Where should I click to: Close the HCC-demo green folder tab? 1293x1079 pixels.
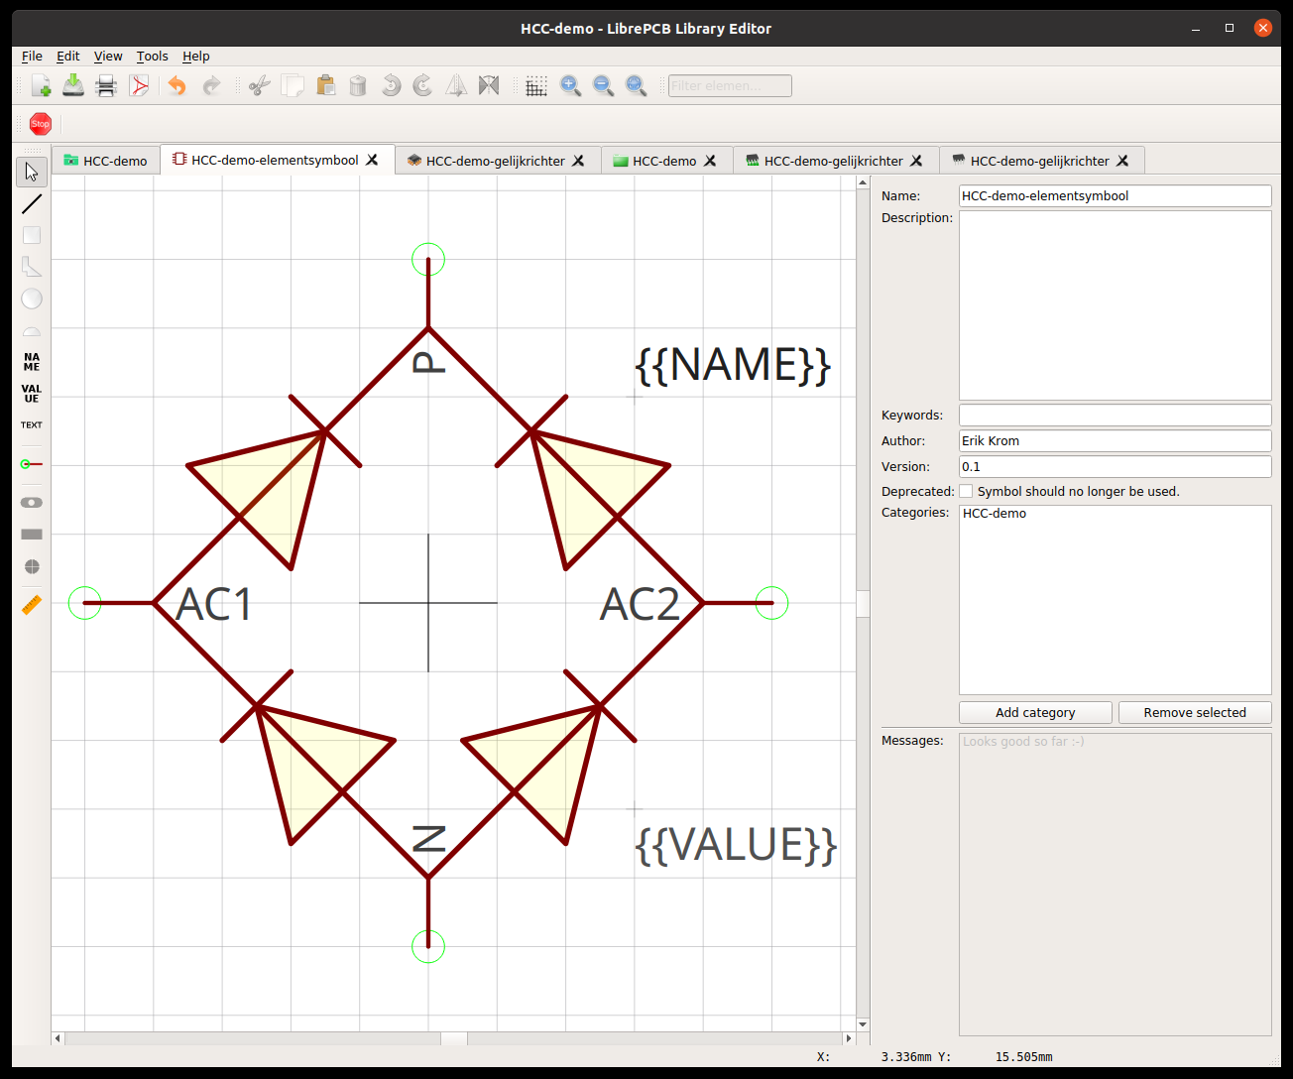710,161
